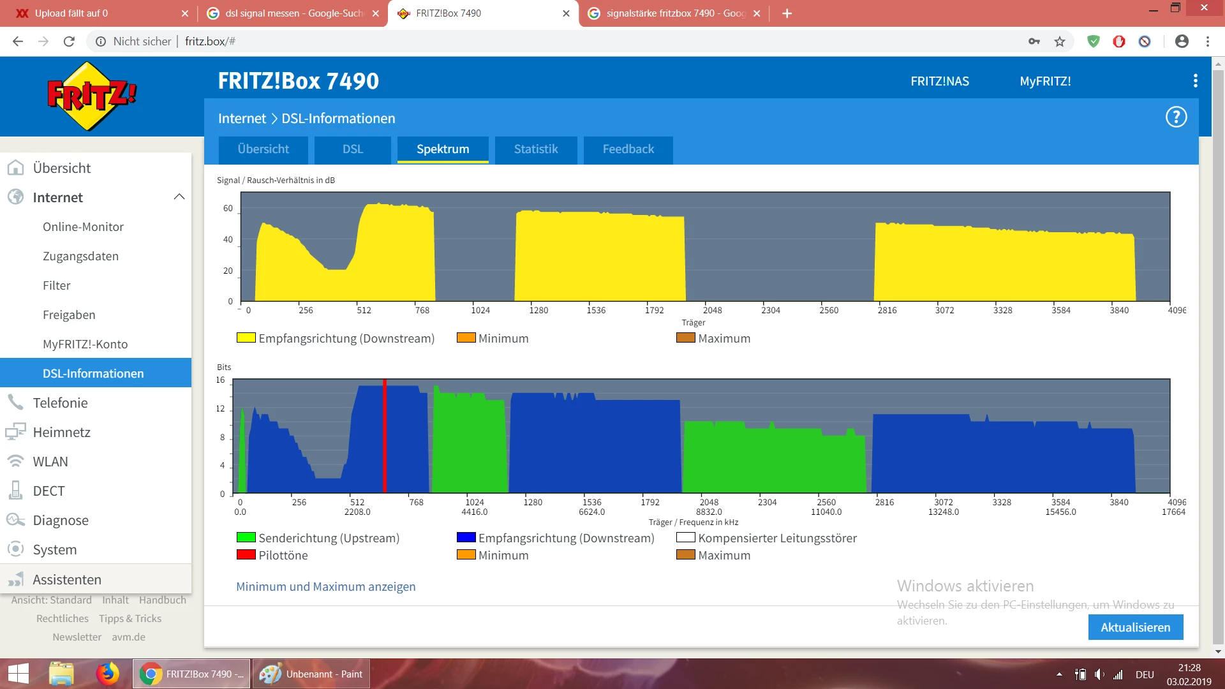Open the three-dot FRITZ!Box menu

pos(1195,81)
